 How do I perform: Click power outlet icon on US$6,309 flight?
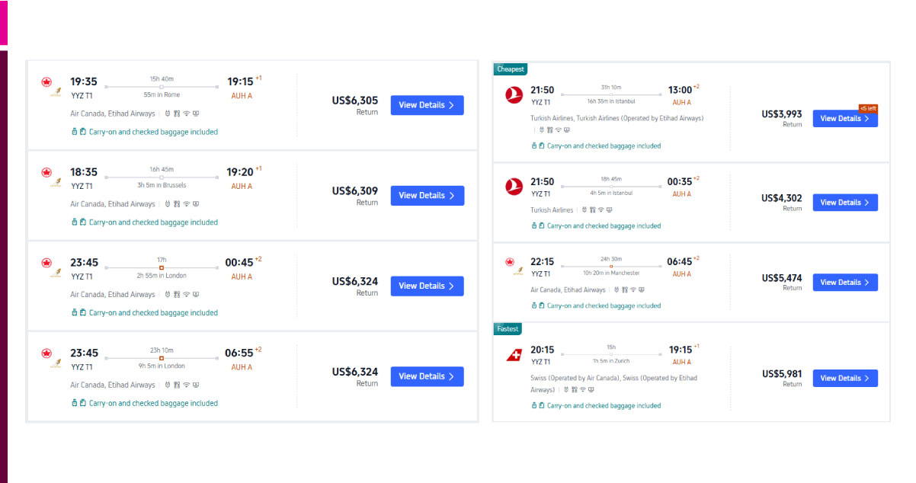point(168,204)
